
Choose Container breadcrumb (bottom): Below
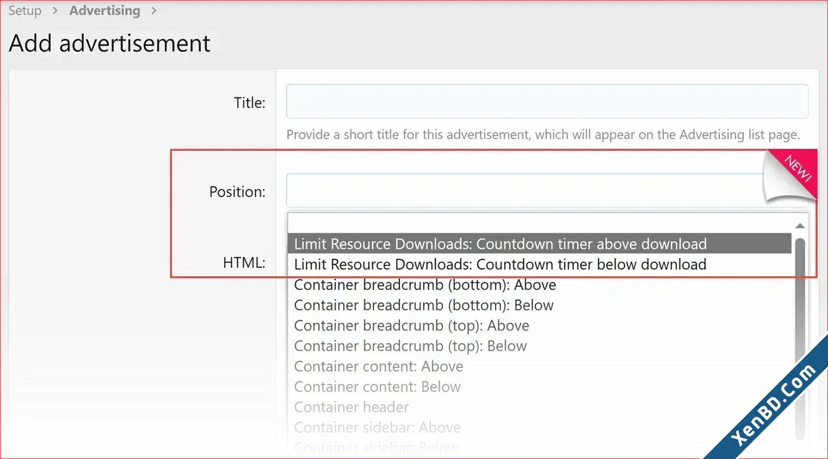539,305
